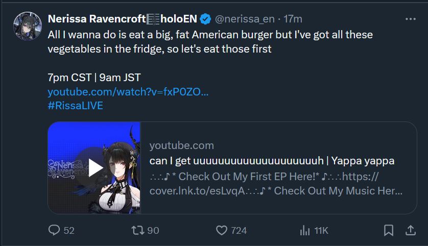Open the youtube.com/watch link
Viewport: 428px width, 246px height.
coord(128,92)
